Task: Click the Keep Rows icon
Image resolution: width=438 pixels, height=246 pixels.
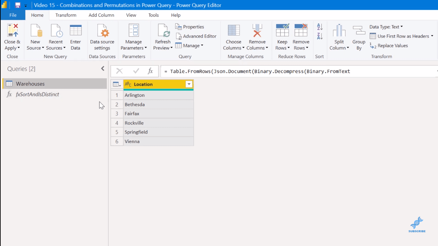Action: (282, 30)
